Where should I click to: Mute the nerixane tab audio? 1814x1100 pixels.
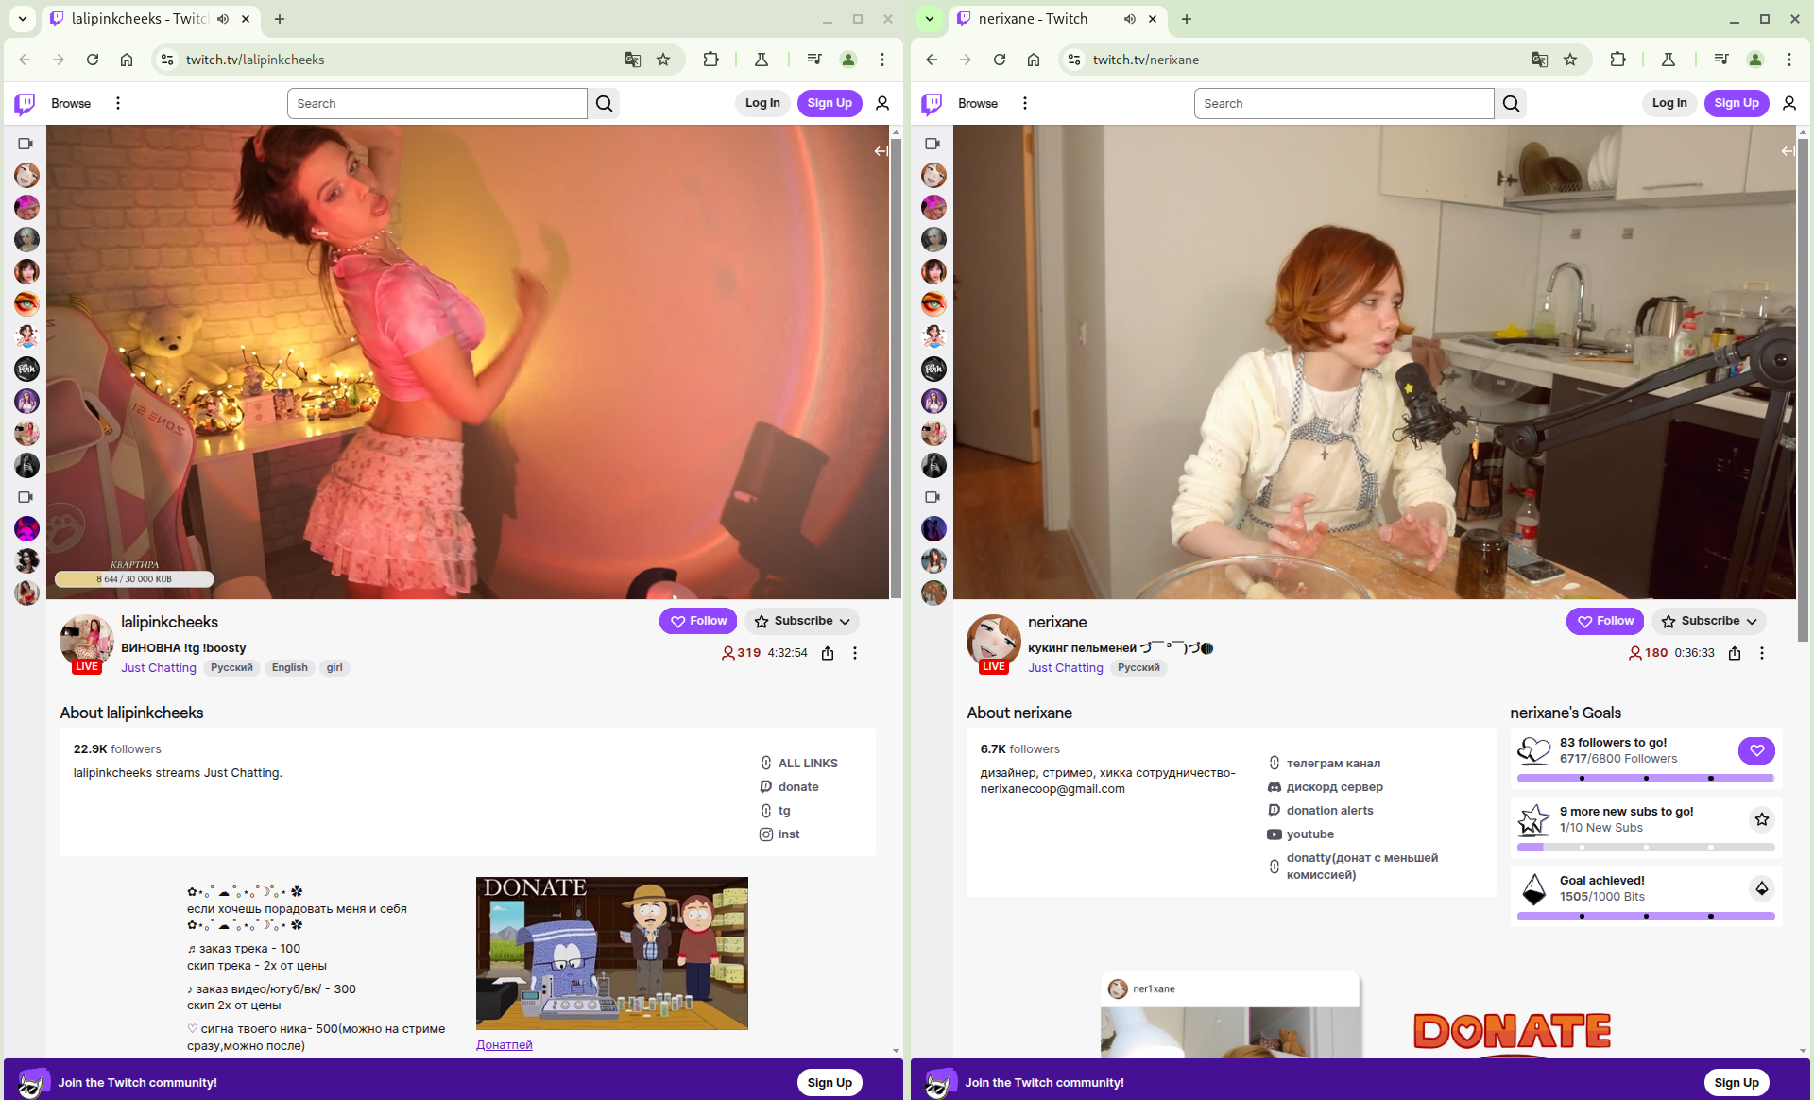[x=1130, y=19]
